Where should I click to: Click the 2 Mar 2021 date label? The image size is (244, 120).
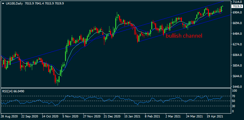click(173, 116)
